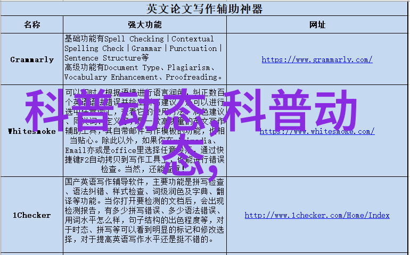Open the https://www.grammarly.com/ link

tap(317, 59)
